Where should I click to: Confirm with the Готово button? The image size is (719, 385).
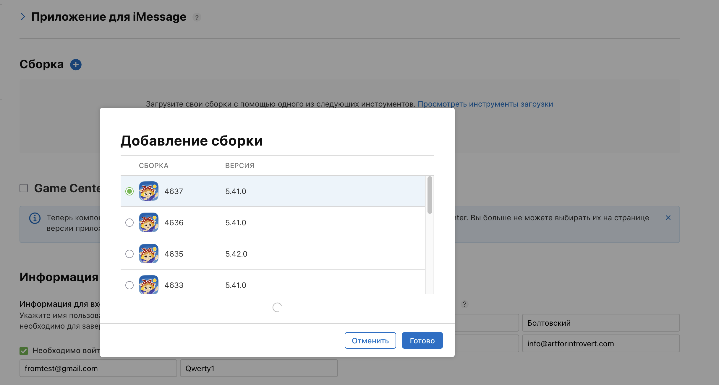(x=422, y=340)
